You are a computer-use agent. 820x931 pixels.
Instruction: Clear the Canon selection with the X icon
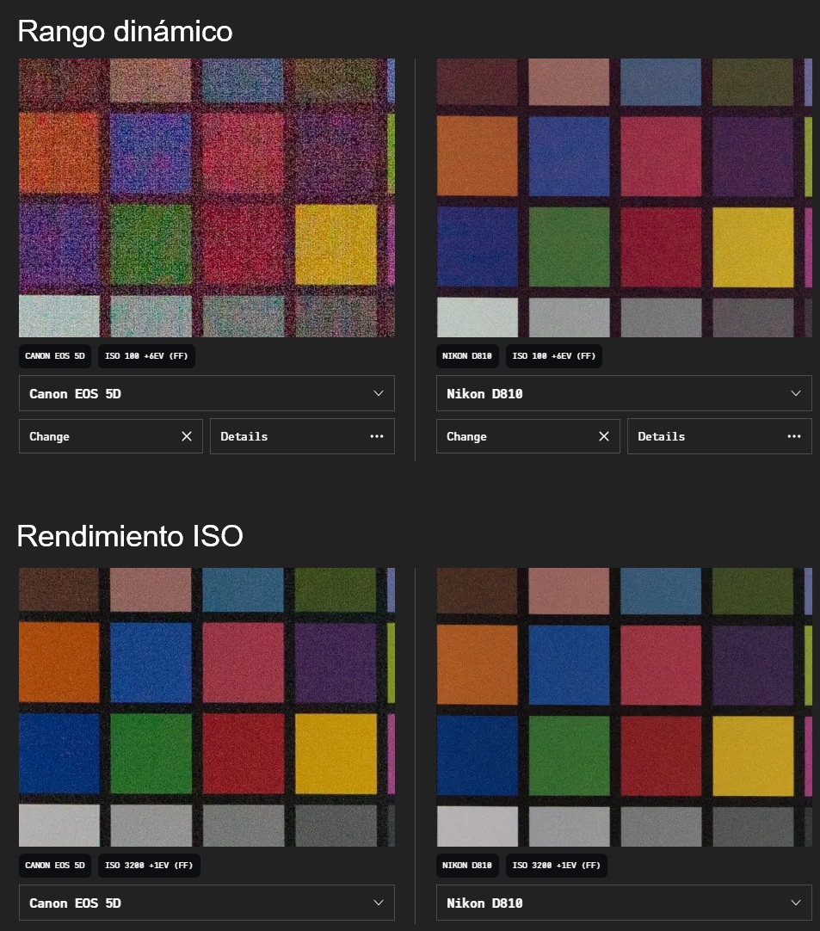tap(187, 436)
